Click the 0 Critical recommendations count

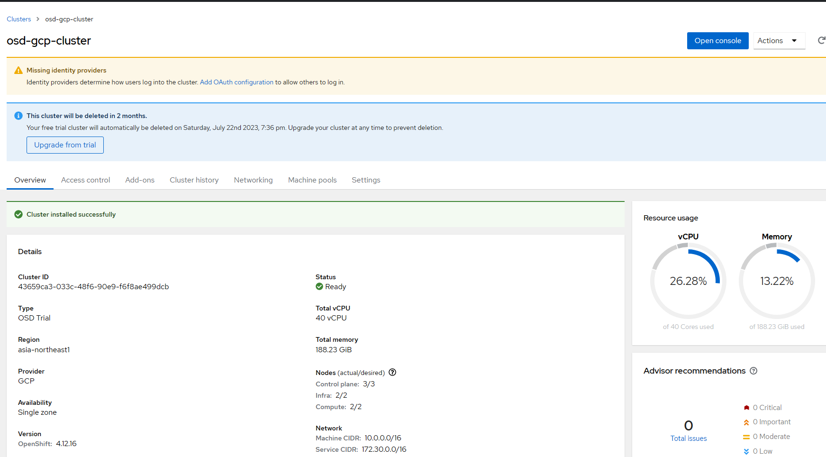click(767, 408)
